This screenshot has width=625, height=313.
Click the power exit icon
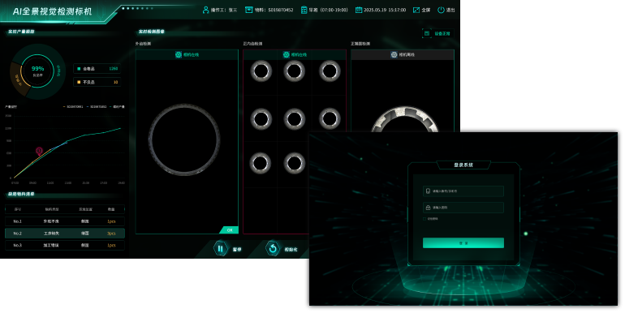[441, 10]
